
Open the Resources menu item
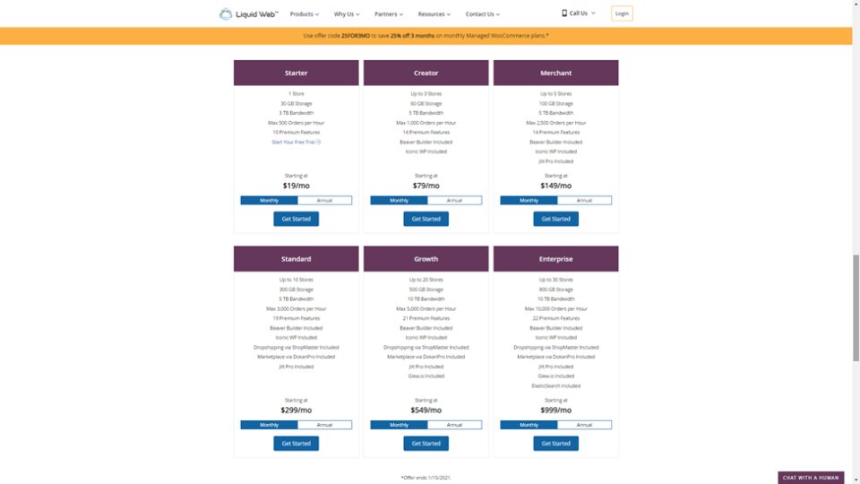pyautogui.click(x=434, y=14)
